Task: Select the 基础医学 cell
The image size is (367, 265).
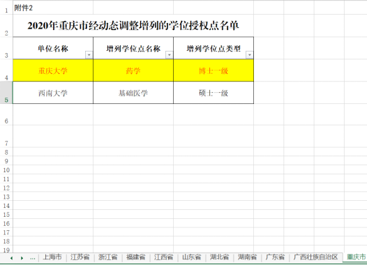Action: coord(133,93)
